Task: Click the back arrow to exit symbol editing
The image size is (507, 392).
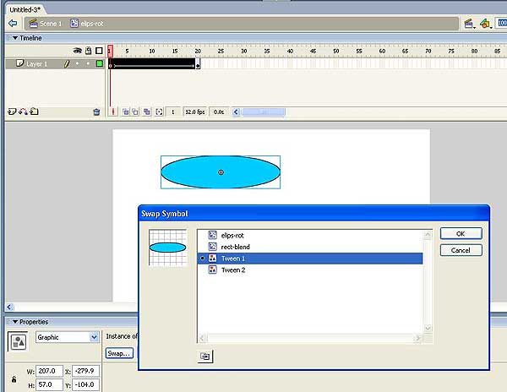Action: (13, 24)
